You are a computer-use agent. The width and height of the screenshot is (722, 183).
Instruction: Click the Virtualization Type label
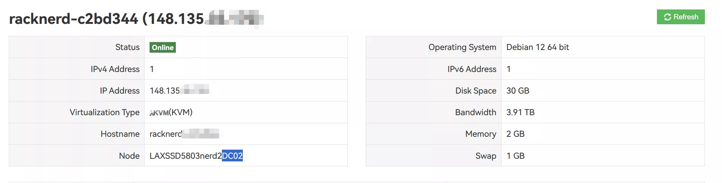(x=105, y=113)
